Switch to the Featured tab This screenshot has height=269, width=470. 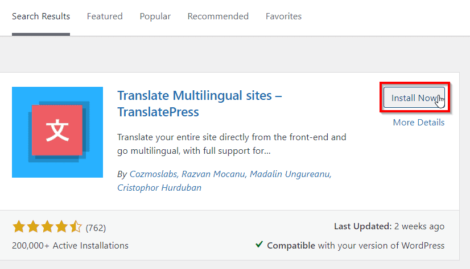point(105,16)
